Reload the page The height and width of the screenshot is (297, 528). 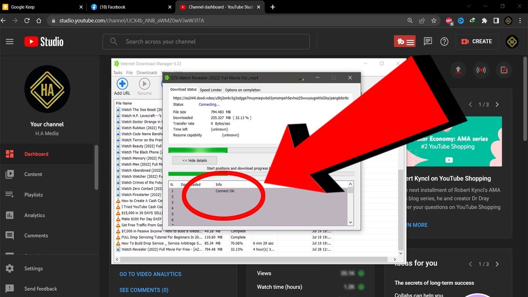(x=27, y=21)
